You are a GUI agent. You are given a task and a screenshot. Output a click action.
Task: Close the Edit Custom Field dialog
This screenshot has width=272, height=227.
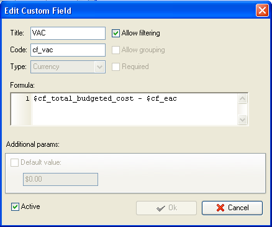tap(262, 10)
